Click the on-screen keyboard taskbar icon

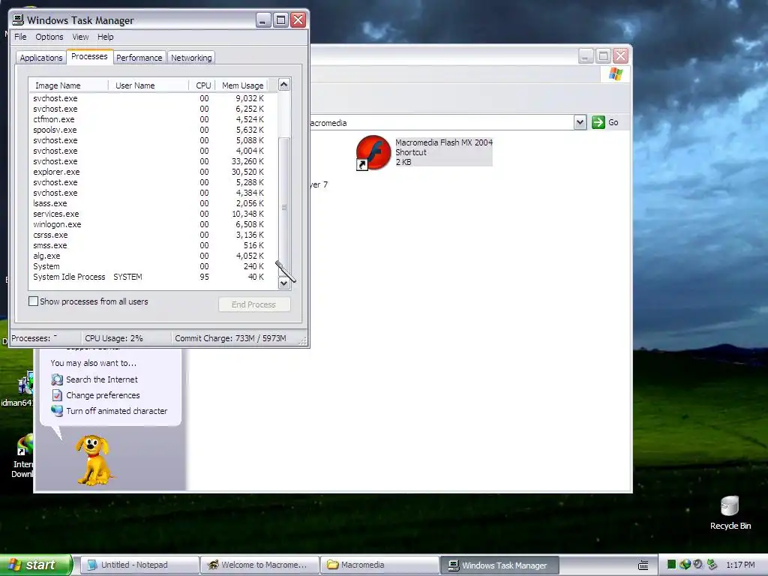coord(643,565)
